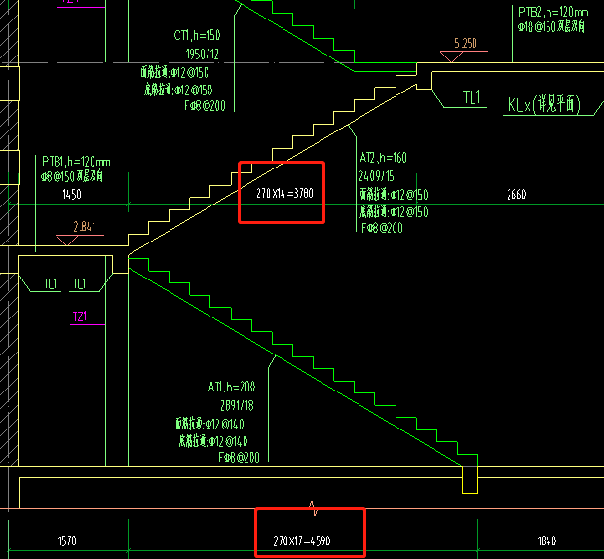Select the top rebar Φ12@140 note under AT1
604x559 pixels.
(x=209, y=424)
